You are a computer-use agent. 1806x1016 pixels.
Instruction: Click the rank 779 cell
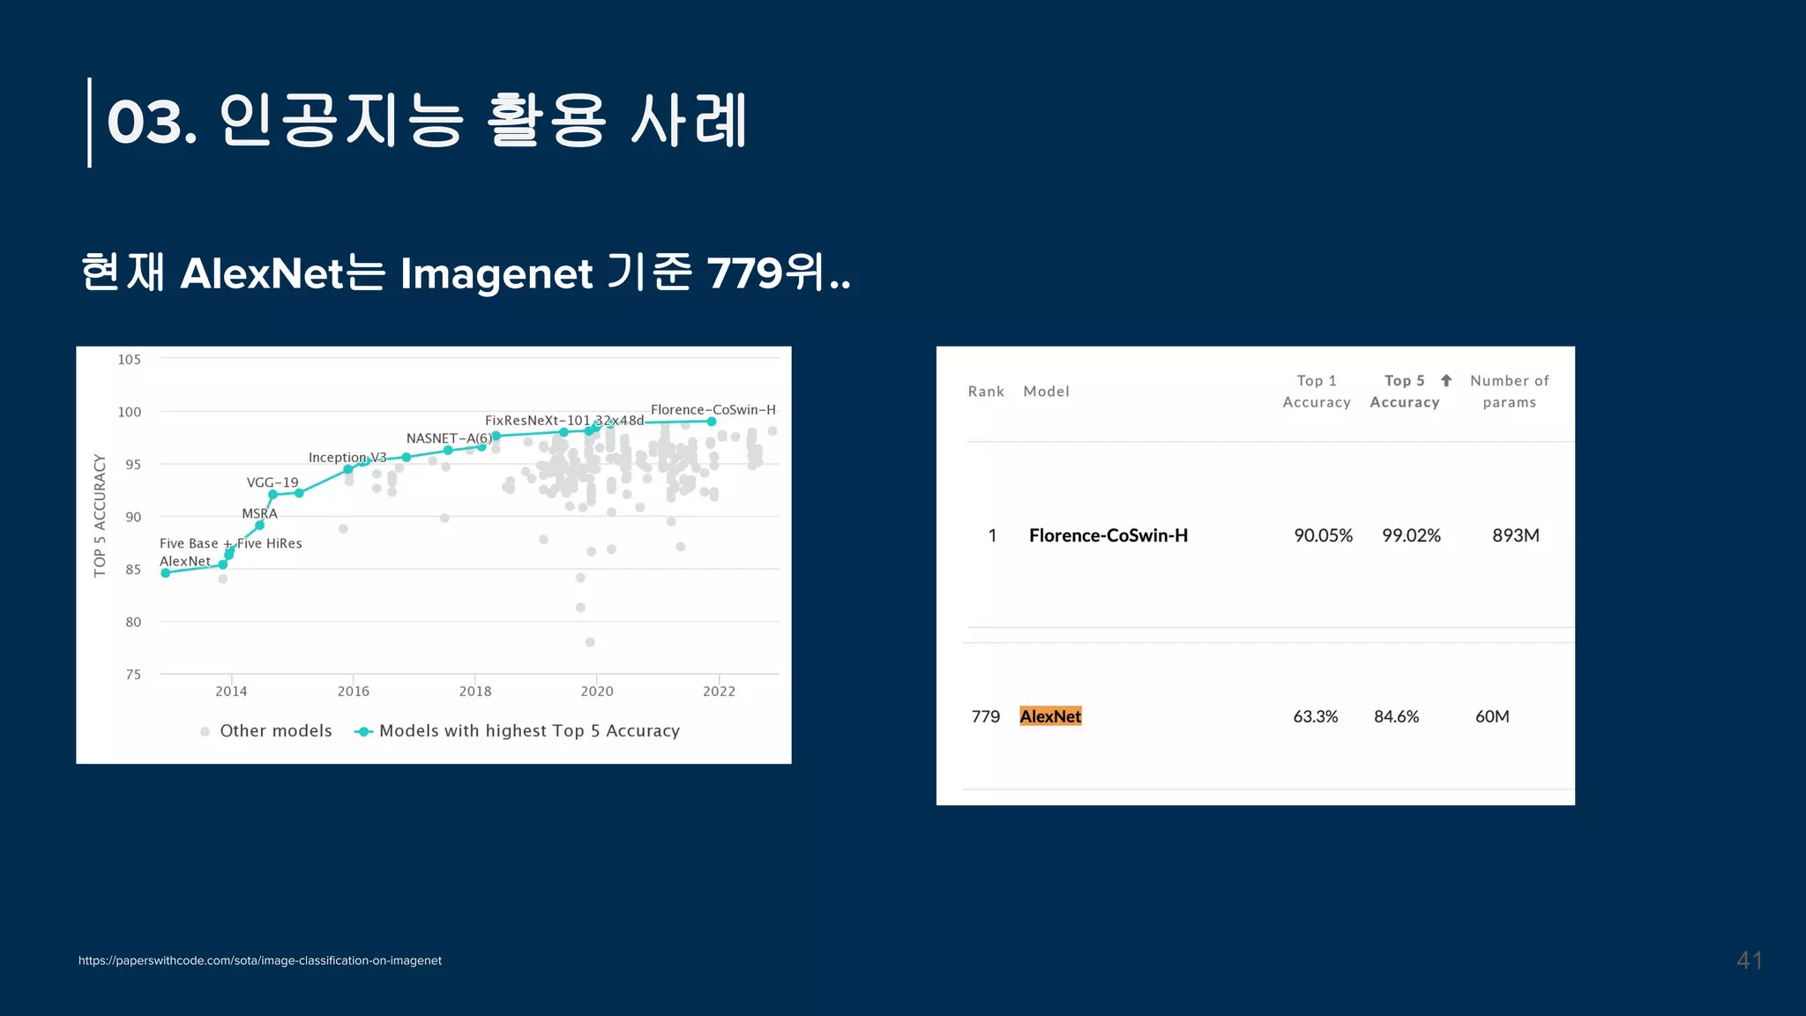click(x=986, y=717)
